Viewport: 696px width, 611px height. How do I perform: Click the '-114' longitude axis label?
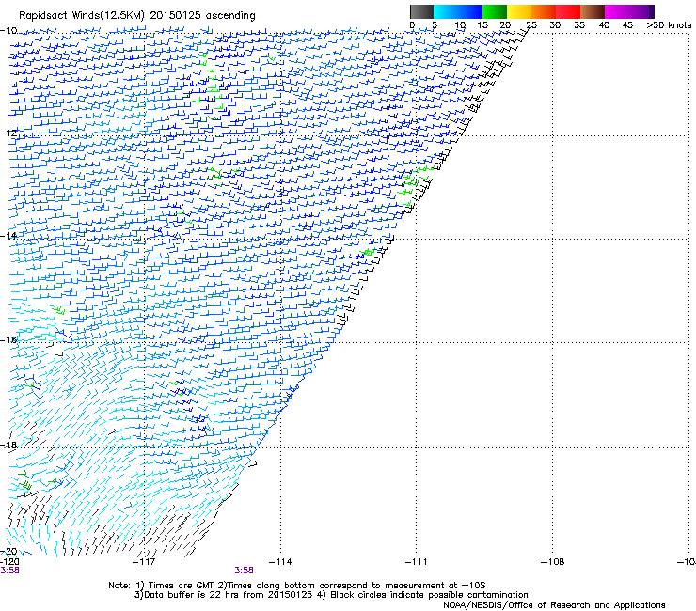pyautogui.click(x=280, y=562)
